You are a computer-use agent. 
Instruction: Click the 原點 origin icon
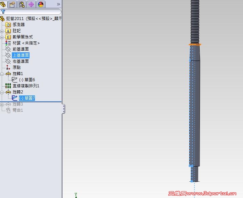pyautogui.click(x=8, y=68)
